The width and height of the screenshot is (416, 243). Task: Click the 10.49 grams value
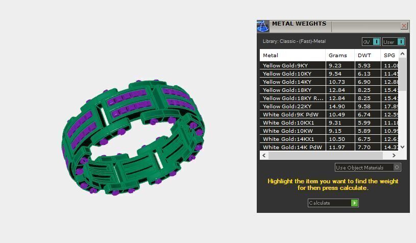(x=337, y=114)
